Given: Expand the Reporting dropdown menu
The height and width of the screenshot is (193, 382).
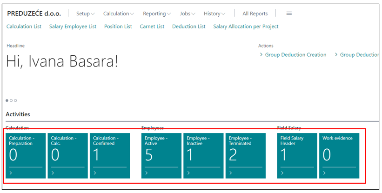Looking at the screenshot, I should (156, 14).
